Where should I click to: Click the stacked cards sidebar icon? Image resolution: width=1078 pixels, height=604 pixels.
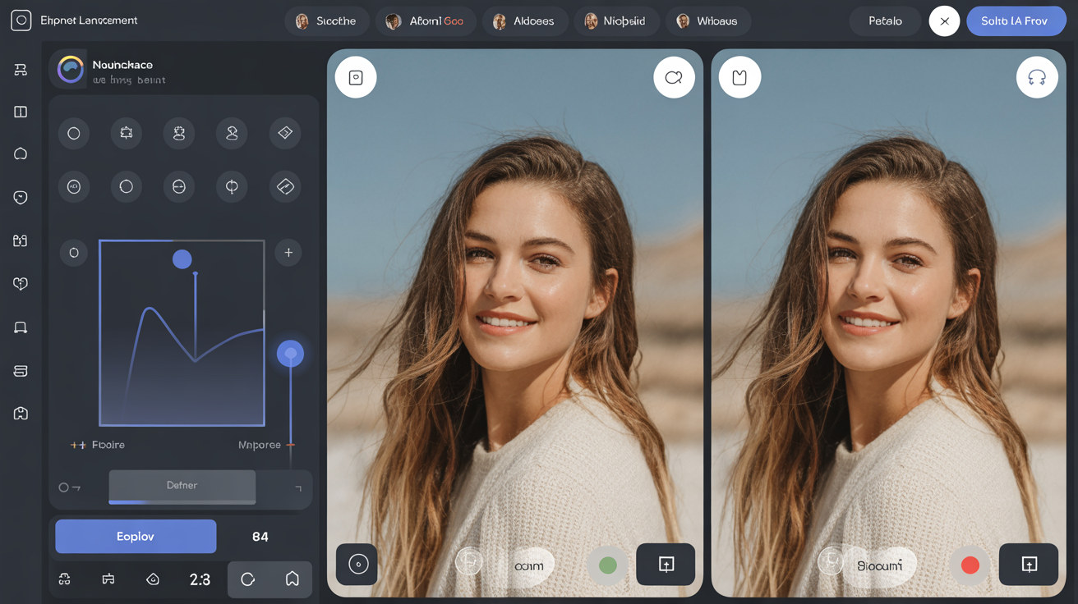click(x=21, y=371)
